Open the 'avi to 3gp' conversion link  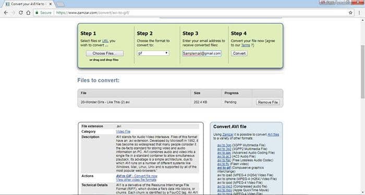[x=224, y=145]
